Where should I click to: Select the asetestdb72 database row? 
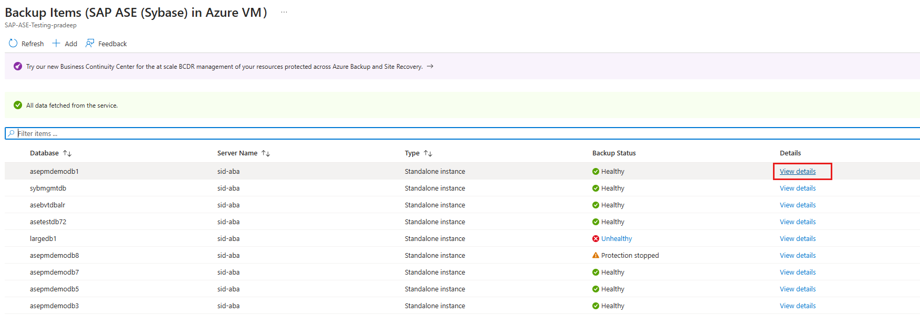click(x=48, y=222)
